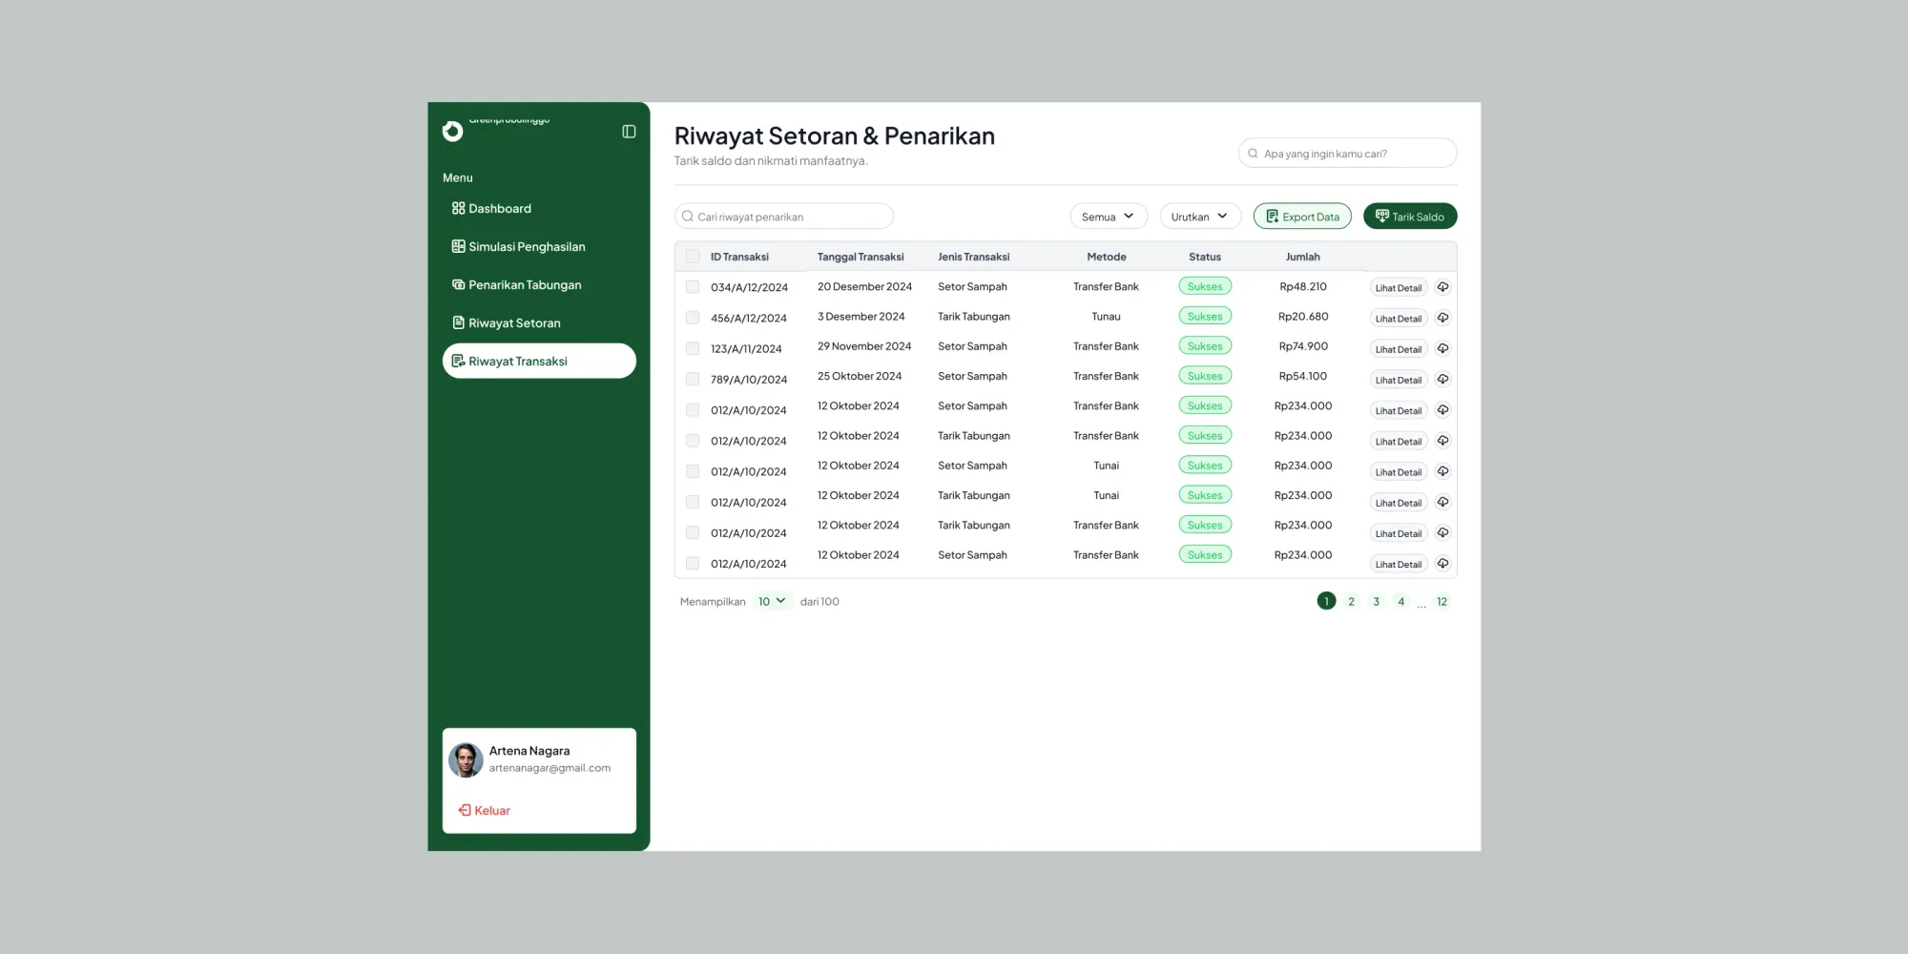Screen dimensions: 1908x954
Task: Open Lihat Detail for 123/A/11/2024
Action: point(1399,349)
